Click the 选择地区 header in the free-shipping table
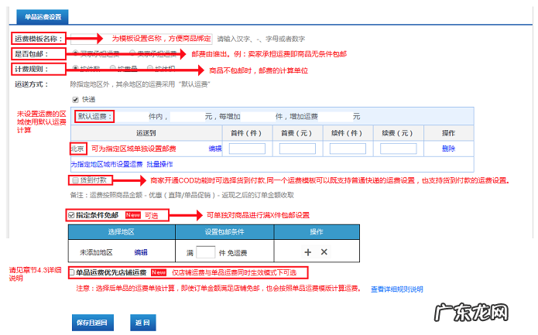Image resolution: width=538 pixels, height=335 pixels. pyautogui.click(x=121, y=232)
